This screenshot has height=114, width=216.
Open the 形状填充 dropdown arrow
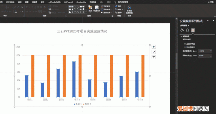pyautogui.click(x=111, y=6)
